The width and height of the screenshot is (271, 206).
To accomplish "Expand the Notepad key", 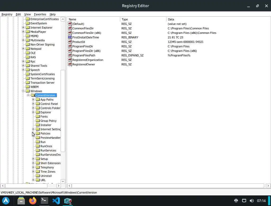I will tap(23, 49).
